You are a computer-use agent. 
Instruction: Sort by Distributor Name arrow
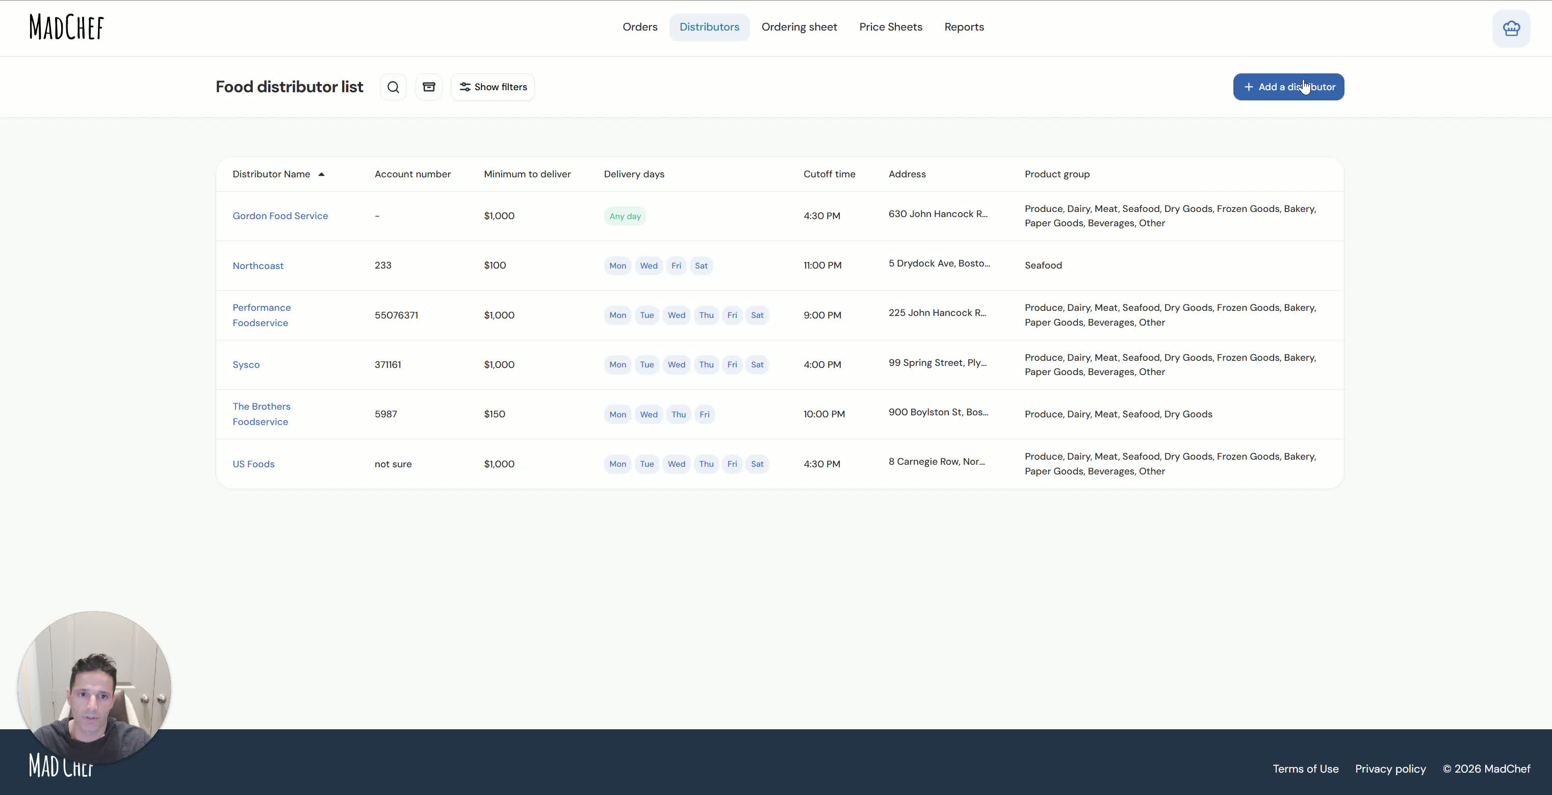point(322,175)
